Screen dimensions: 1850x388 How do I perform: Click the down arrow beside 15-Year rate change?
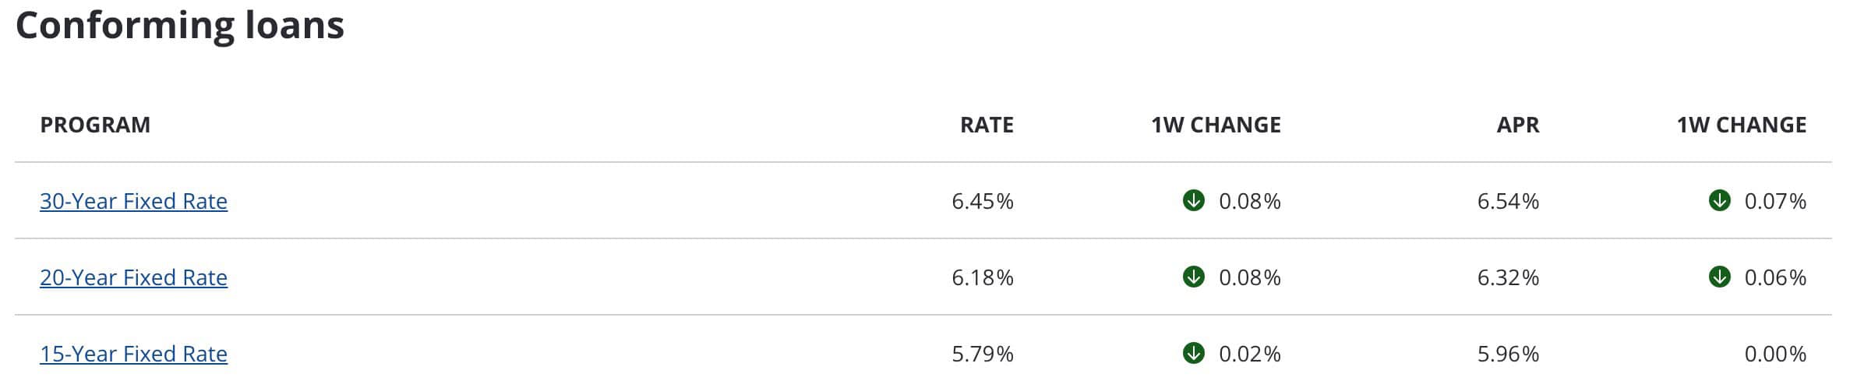(x=1193, y=353)
